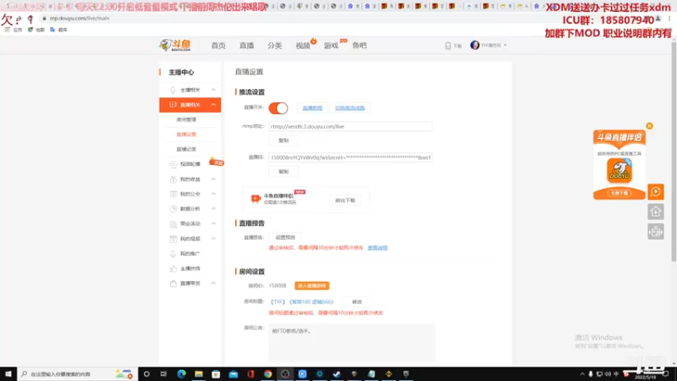Viewport: 677px width, 381px height.
Task: Open 直播记录 in sidebar
Action: click(x=186, y=149)
